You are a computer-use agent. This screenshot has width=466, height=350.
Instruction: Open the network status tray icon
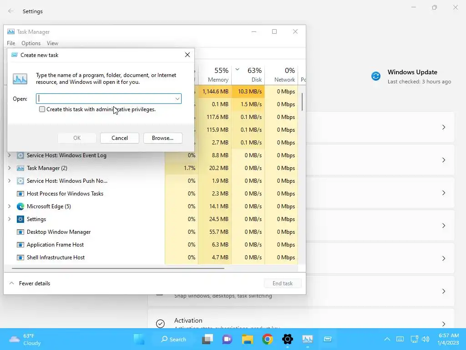tap(414, 339)
